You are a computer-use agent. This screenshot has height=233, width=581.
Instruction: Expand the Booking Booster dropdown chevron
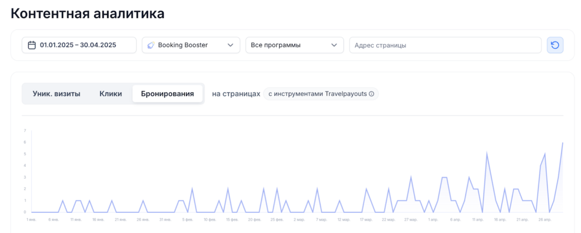pos(230,45)
